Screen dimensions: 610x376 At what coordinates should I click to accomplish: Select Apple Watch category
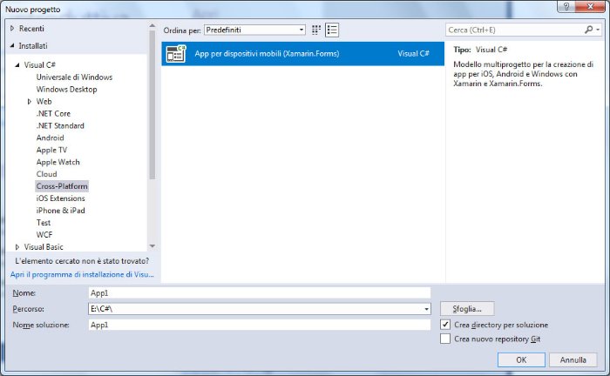(x=58, y=162)
